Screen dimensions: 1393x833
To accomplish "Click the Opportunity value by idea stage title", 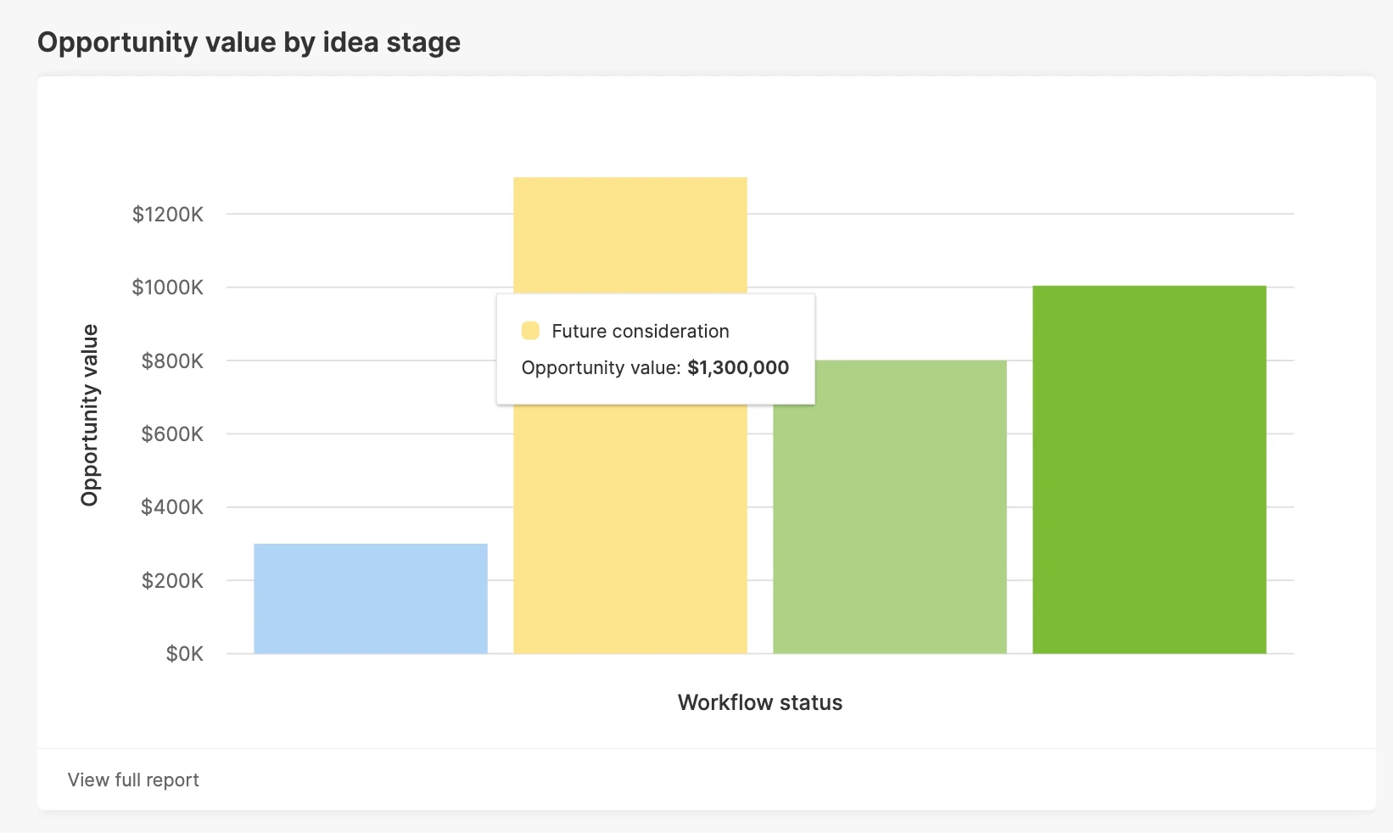I will click(249, 42).
